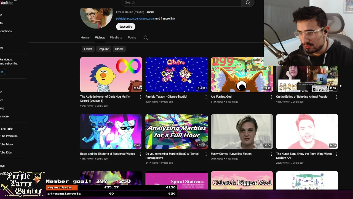Open the Spiral Staircase thumbnail
353x199 pixels.
[176, 180]
